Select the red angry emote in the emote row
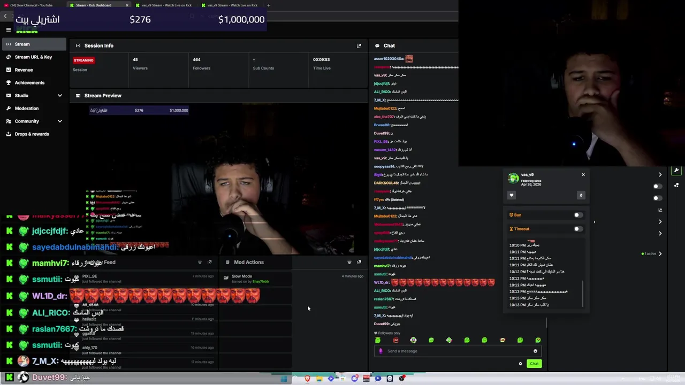This screenshot has width=685, height=385. (395, 340)
